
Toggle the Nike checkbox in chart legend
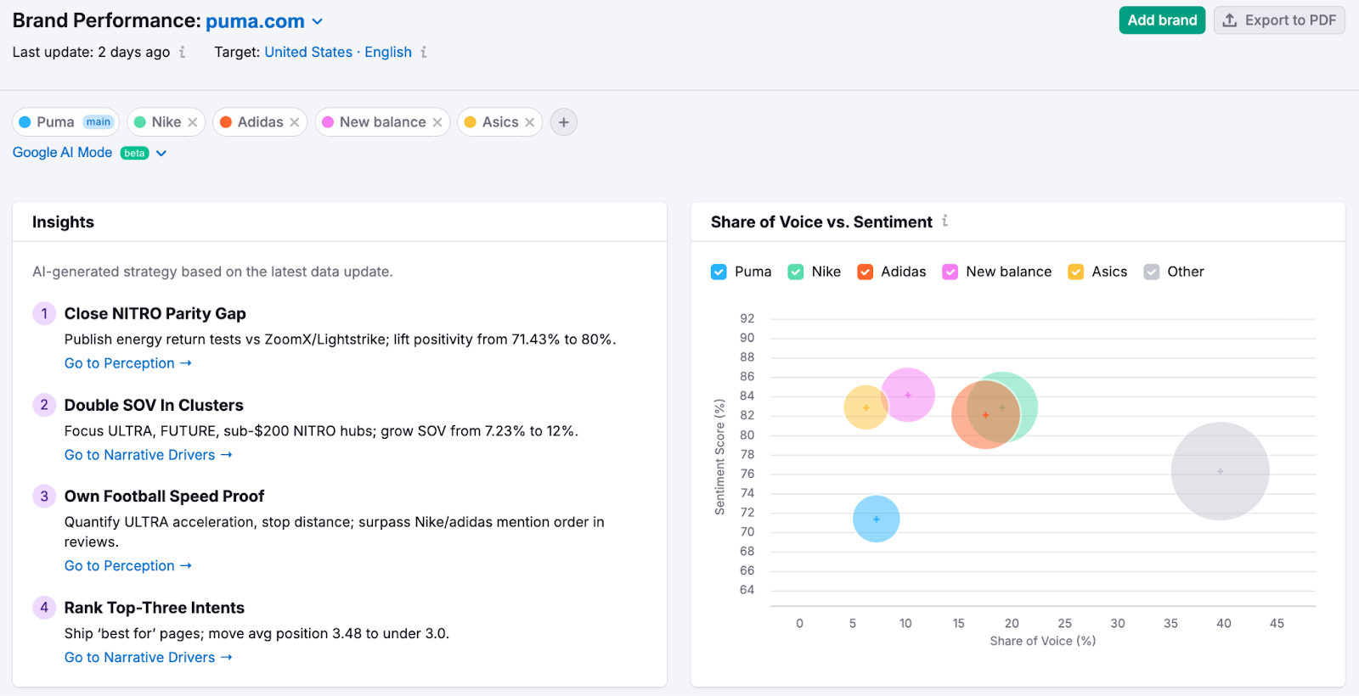pos(795,272)
